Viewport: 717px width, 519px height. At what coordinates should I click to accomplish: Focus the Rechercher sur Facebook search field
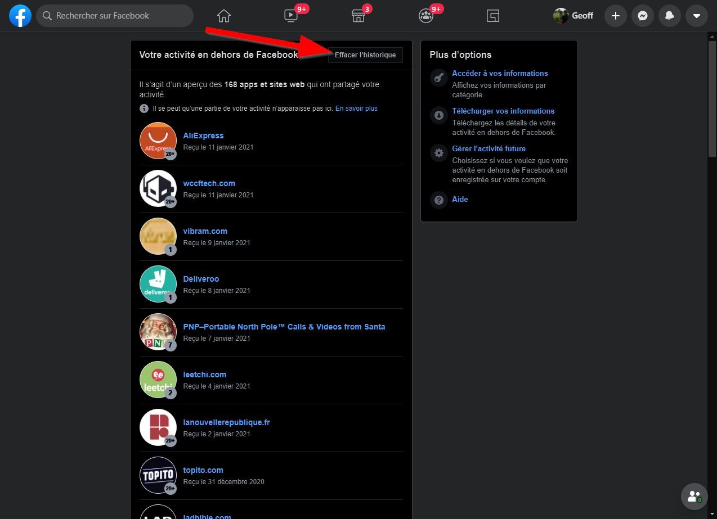(x=115, y=16)
